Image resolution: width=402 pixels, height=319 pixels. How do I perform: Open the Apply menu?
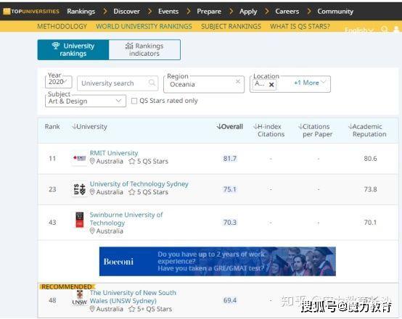[x=248, y=12]
